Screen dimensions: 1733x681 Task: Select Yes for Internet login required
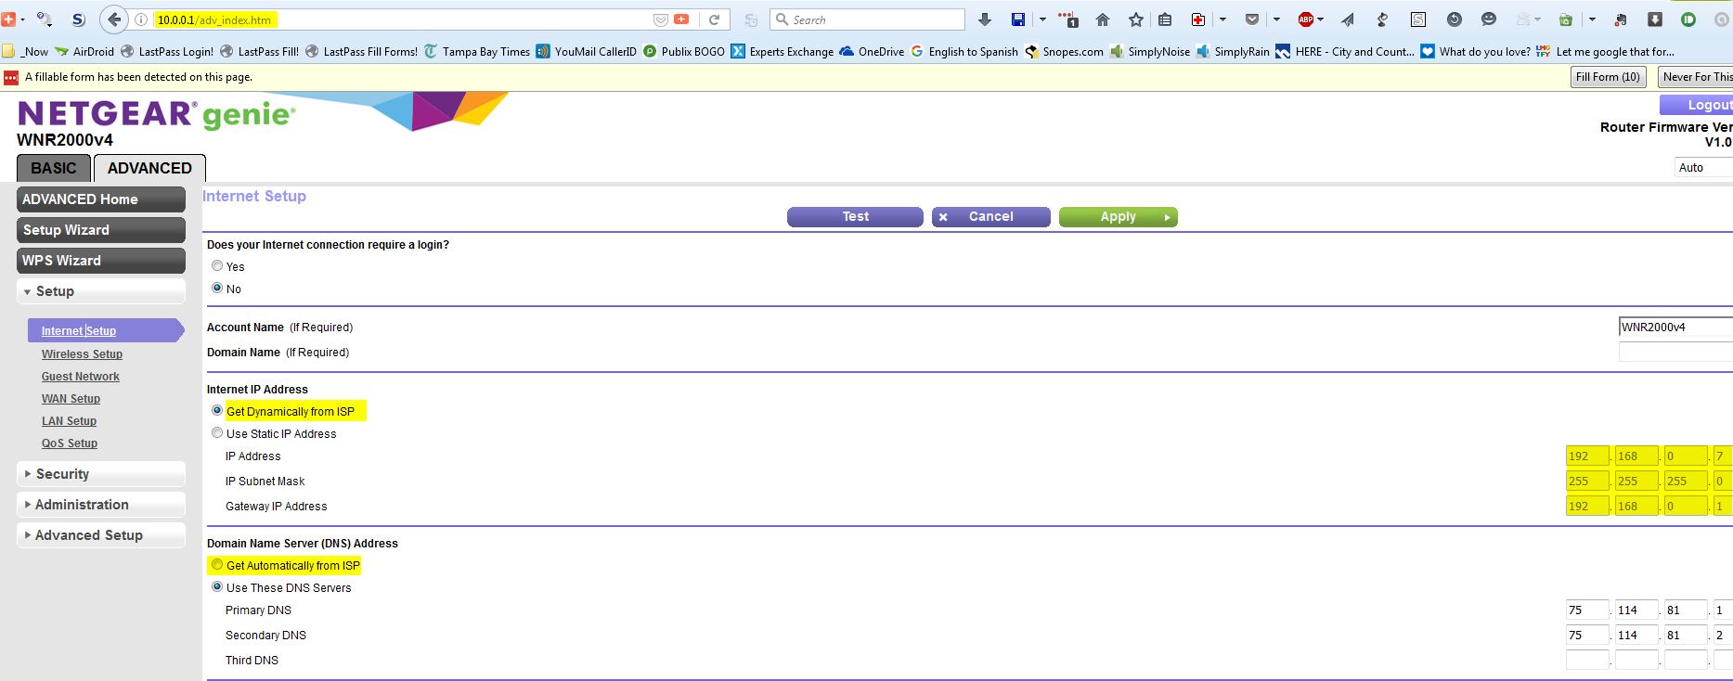click(x=217, y=266)
